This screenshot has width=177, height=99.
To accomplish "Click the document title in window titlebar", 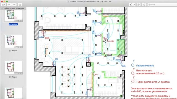I will coord(90,1).
